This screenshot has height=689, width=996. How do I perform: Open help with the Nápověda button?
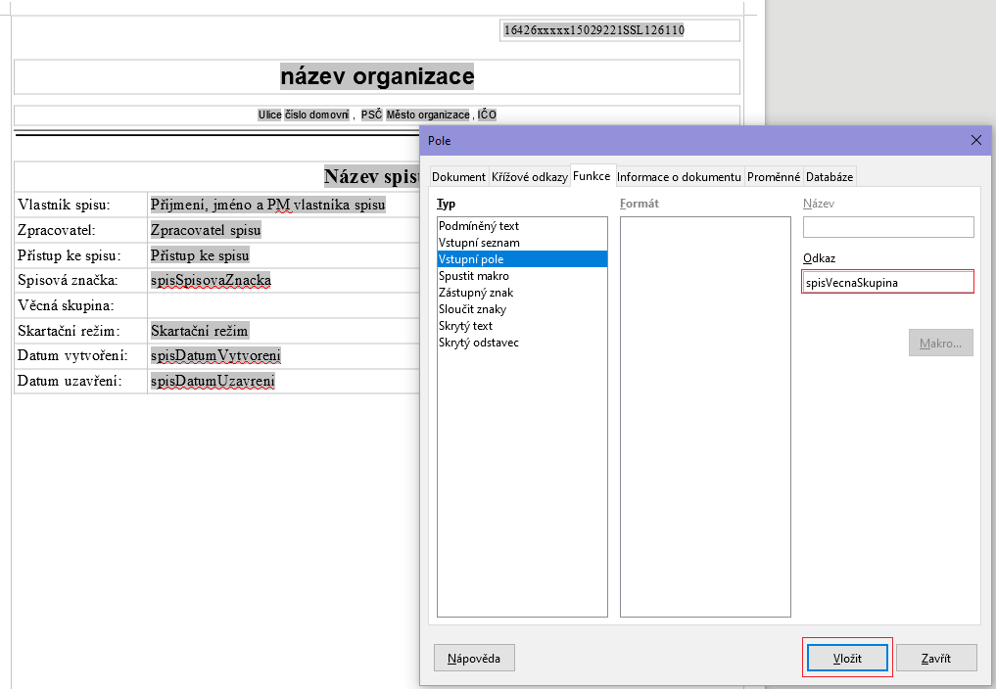coord(474,659)
